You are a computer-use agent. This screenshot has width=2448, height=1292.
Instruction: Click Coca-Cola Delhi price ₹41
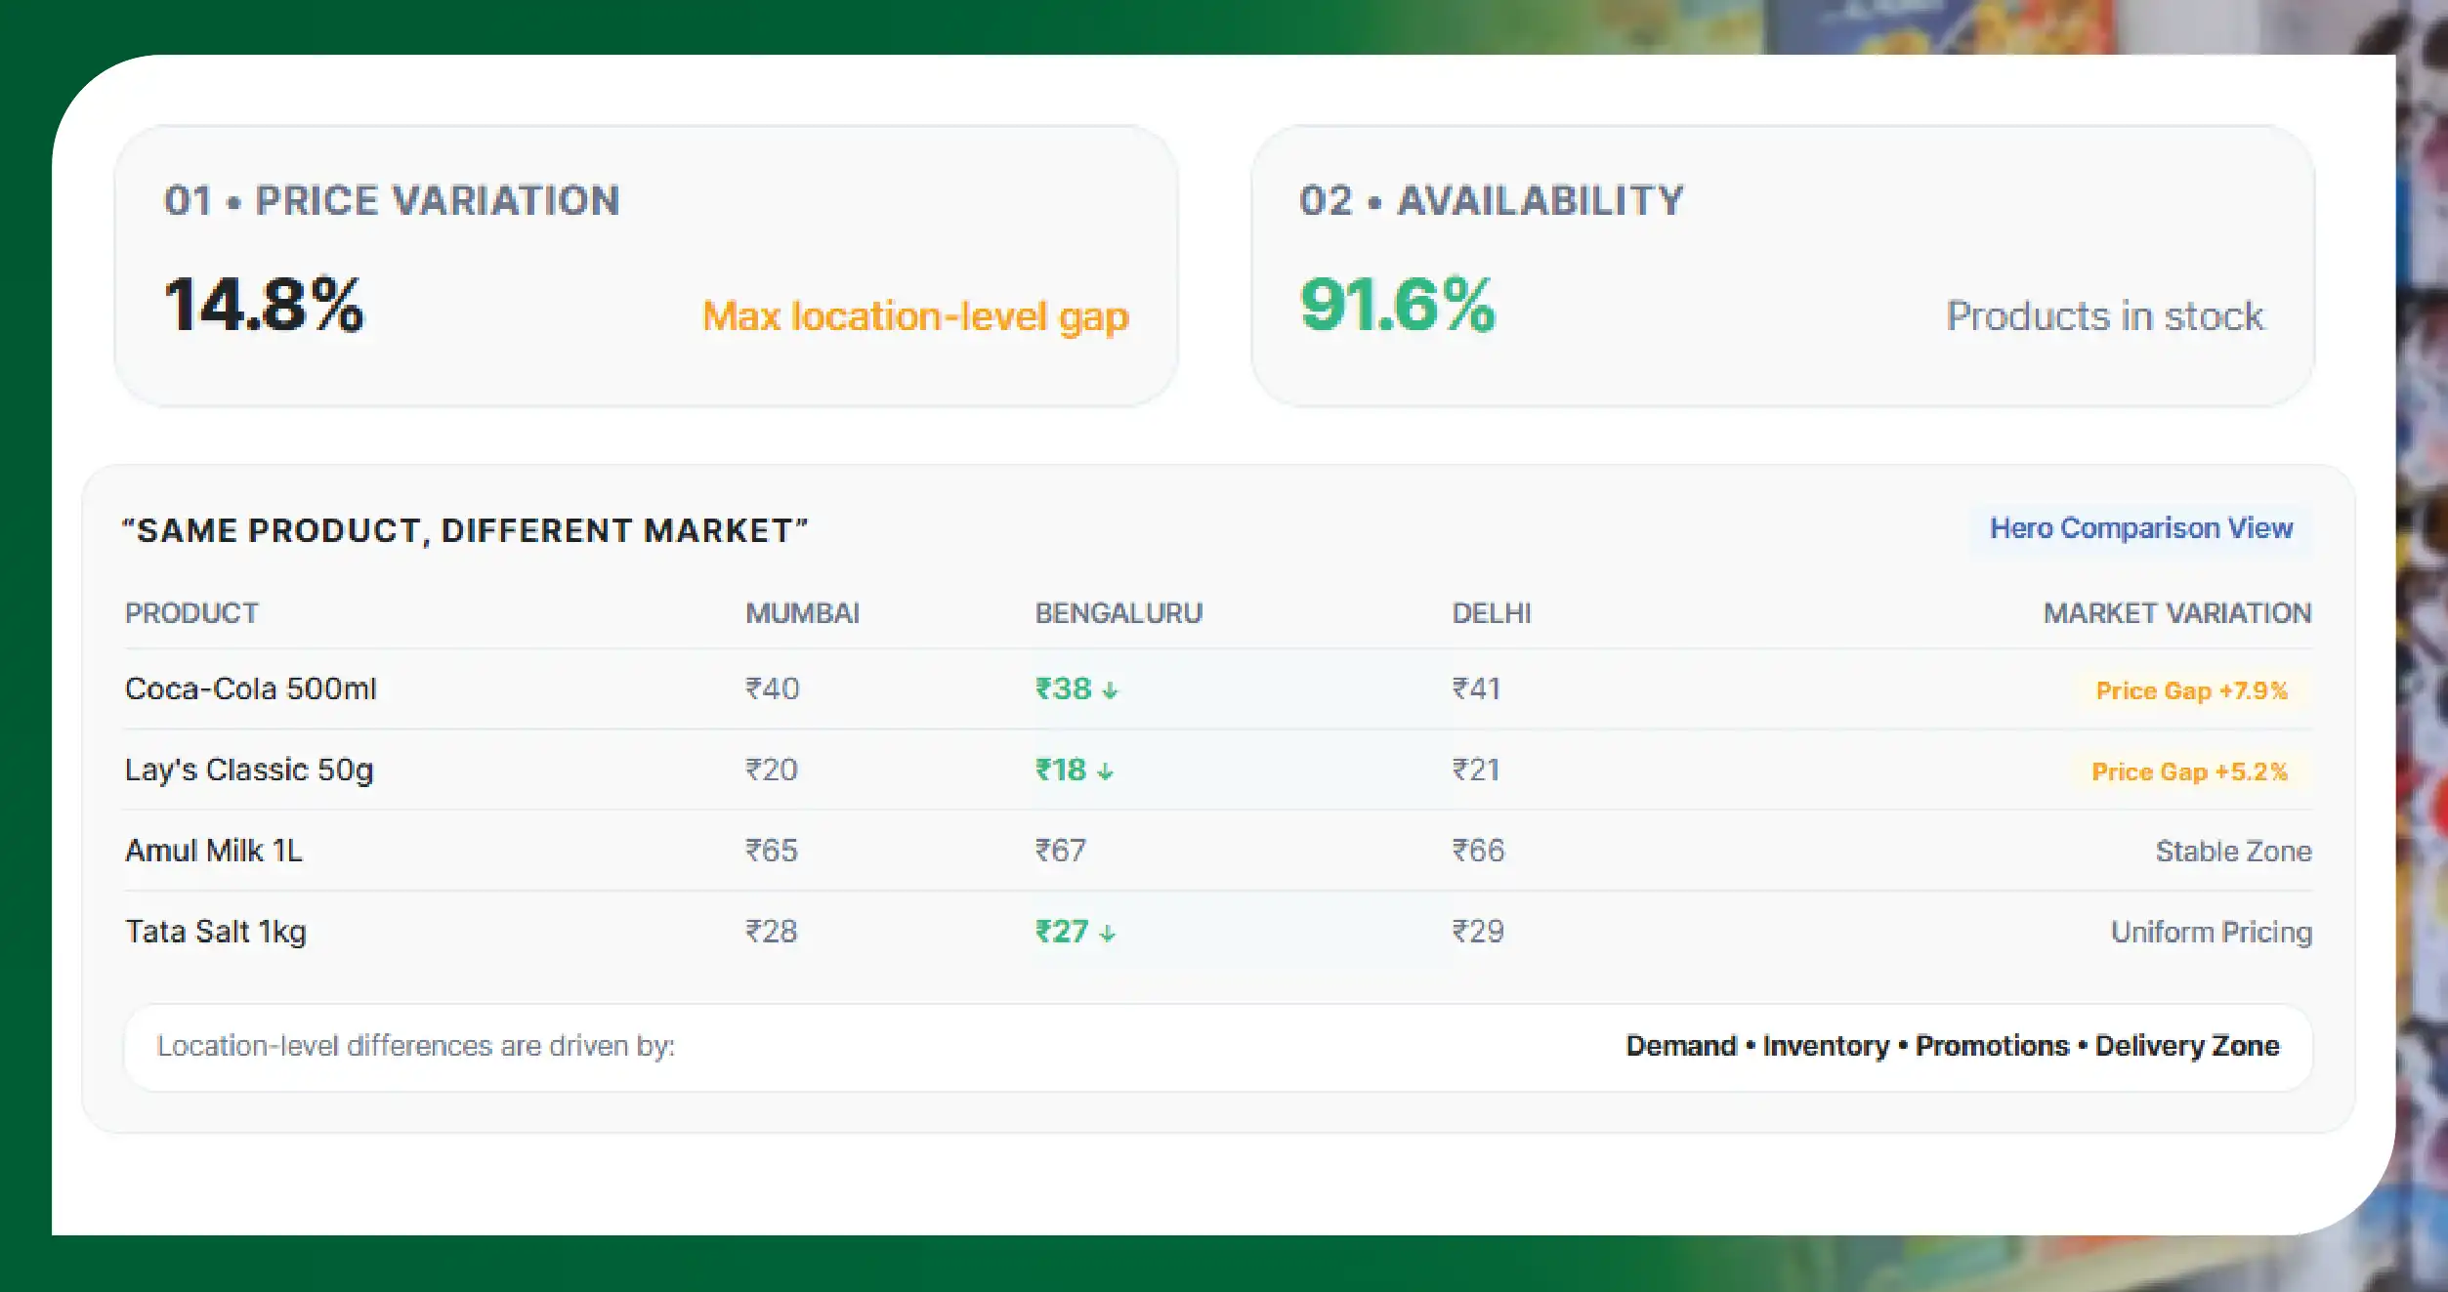pos(1476,688)
